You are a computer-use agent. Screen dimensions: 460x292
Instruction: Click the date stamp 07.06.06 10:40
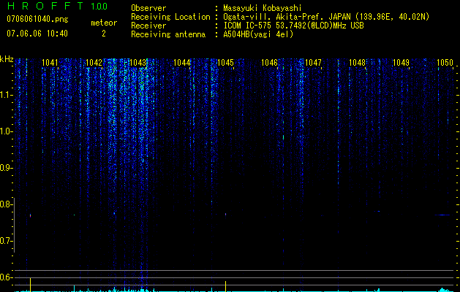[x=37, y=34]
